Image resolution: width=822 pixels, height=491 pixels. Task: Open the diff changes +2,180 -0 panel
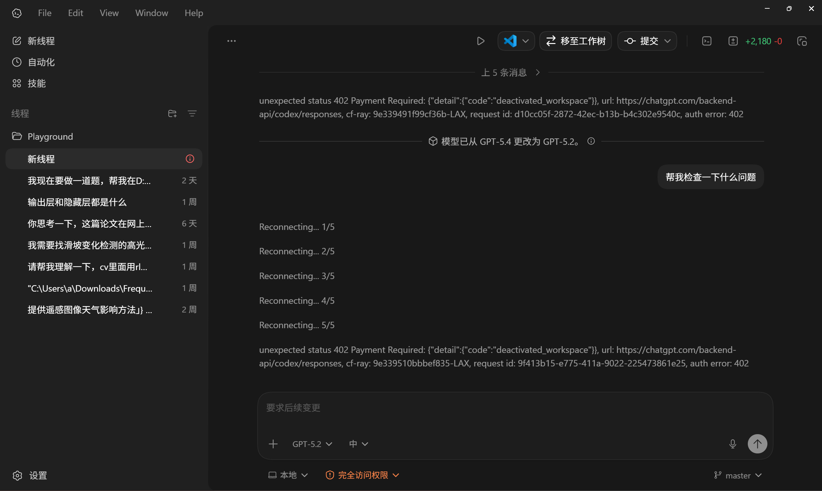pos(755,41)
